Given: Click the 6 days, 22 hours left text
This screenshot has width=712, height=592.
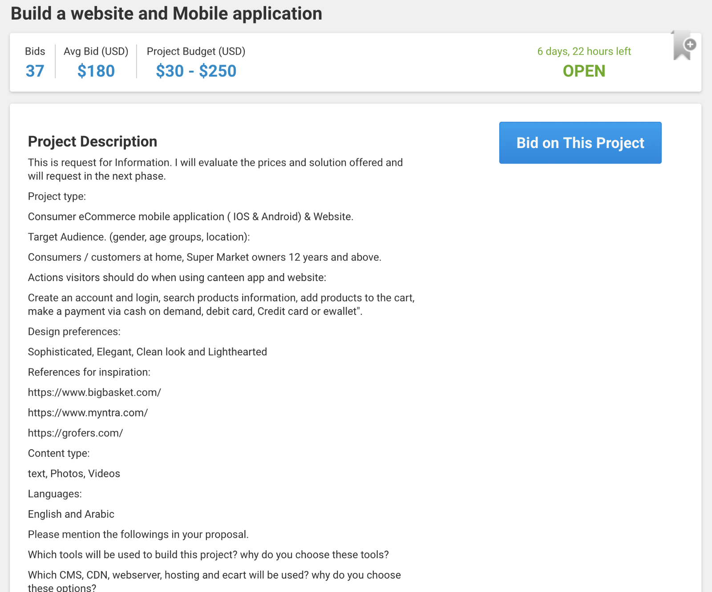Looking at the screenshot, I should [x=584, y=52].
